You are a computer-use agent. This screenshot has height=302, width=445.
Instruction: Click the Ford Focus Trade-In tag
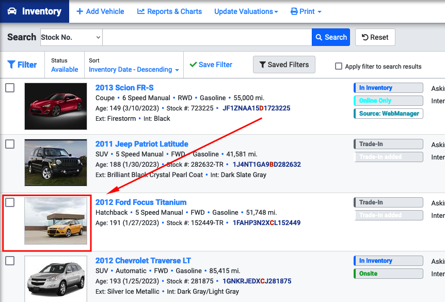click(388, 202)
